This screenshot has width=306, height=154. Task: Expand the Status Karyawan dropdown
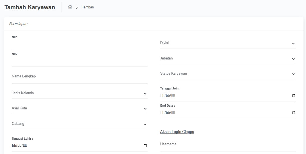point(228,74)
